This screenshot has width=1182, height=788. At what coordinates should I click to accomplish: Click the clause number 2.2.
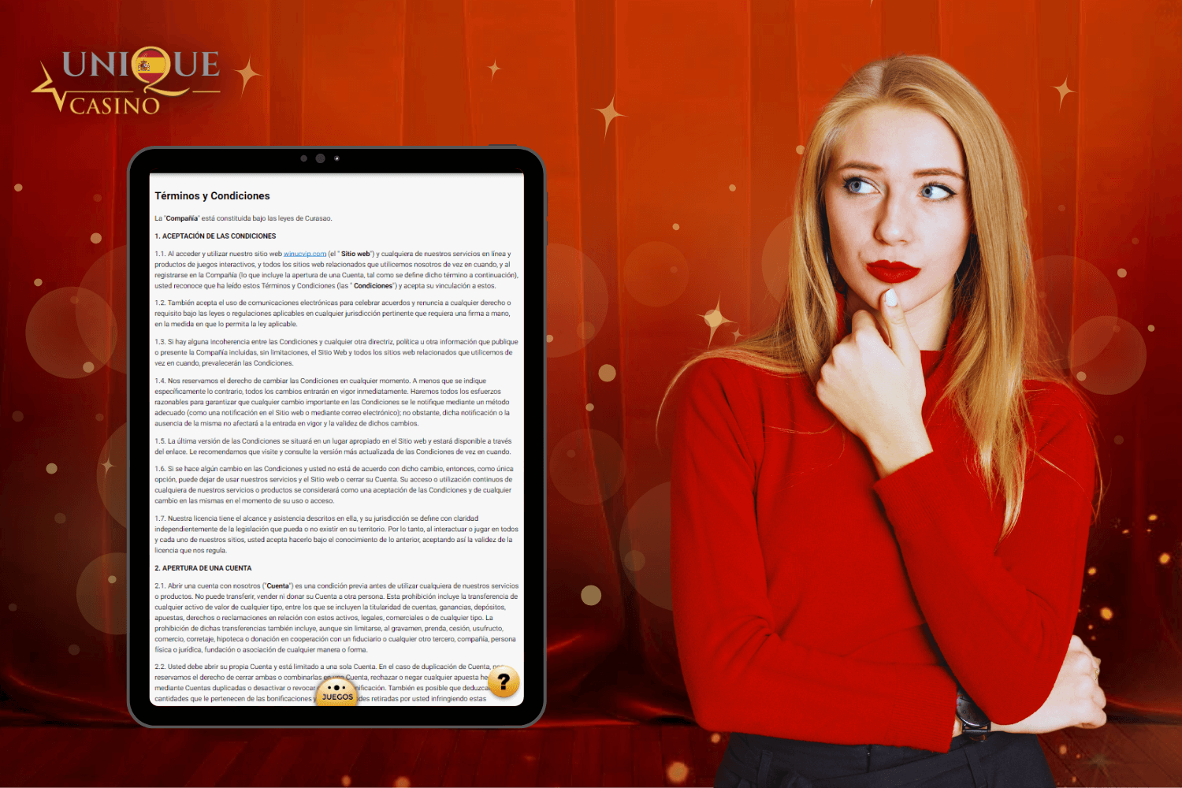pyautogui.click(x=160, y=667)
